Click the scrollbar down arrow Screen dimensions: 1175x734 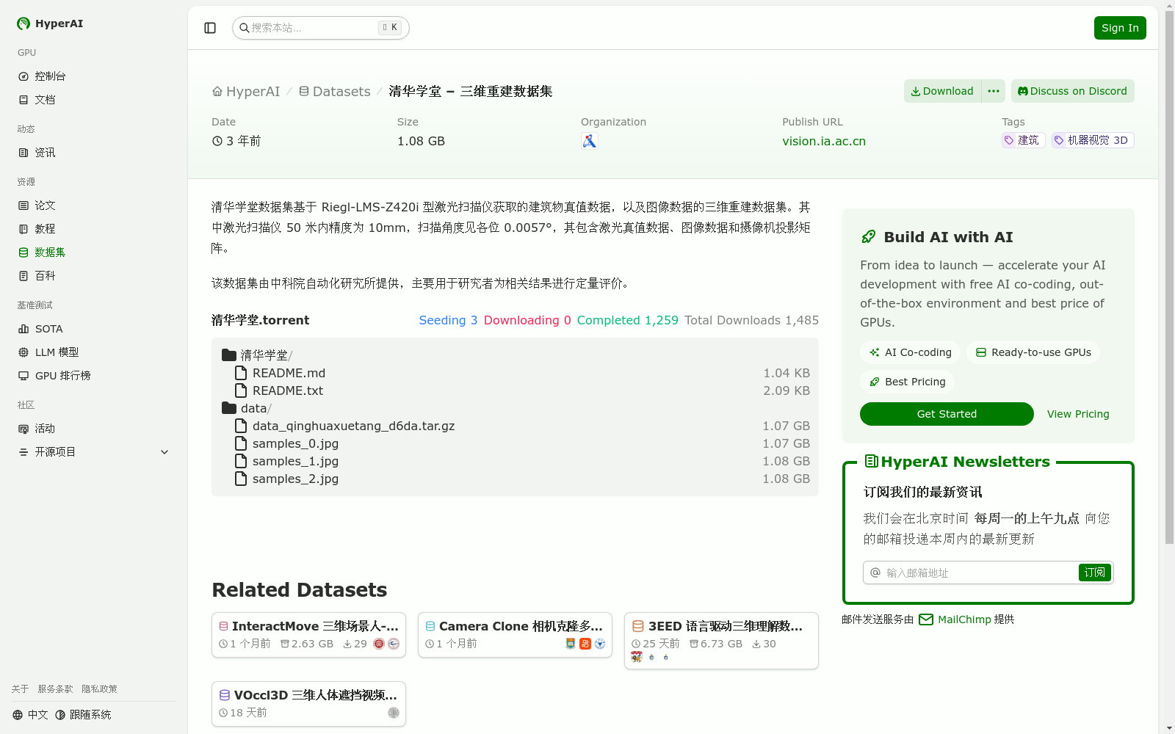[1169, 728]
